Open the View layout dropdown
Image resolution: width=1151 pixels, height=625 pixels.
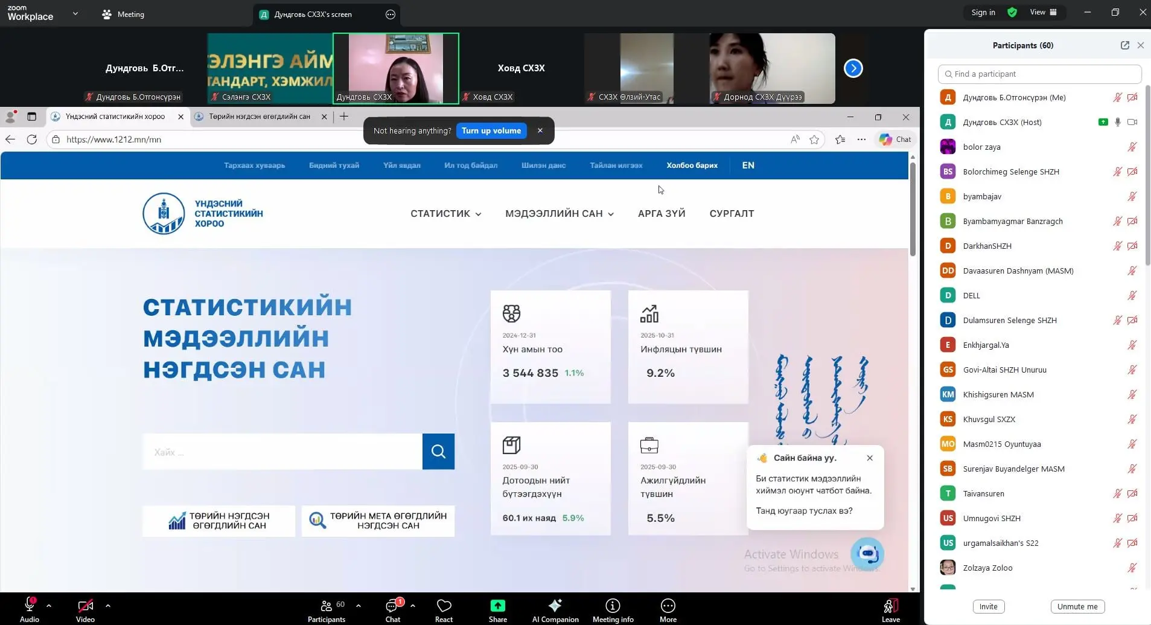pos(1043,12)
